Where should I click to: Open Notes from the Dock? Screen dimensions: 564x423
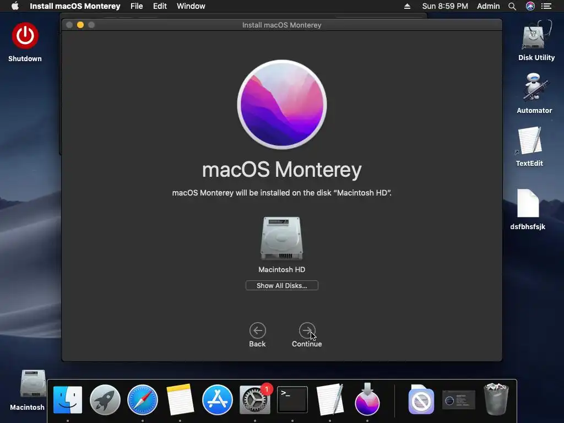pos(180,400)
